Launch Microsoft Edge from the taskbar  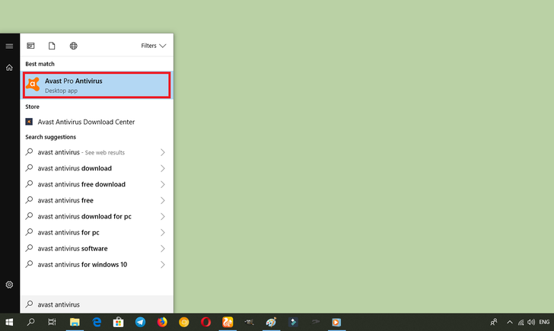point(97,322)
